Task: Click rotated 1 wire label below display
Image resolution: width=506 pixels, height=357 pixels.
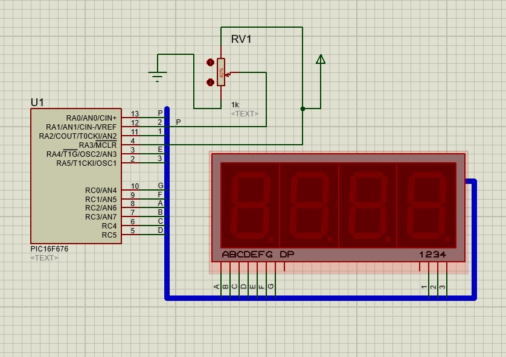Action: pyautogui.click(x=424, y=287)
